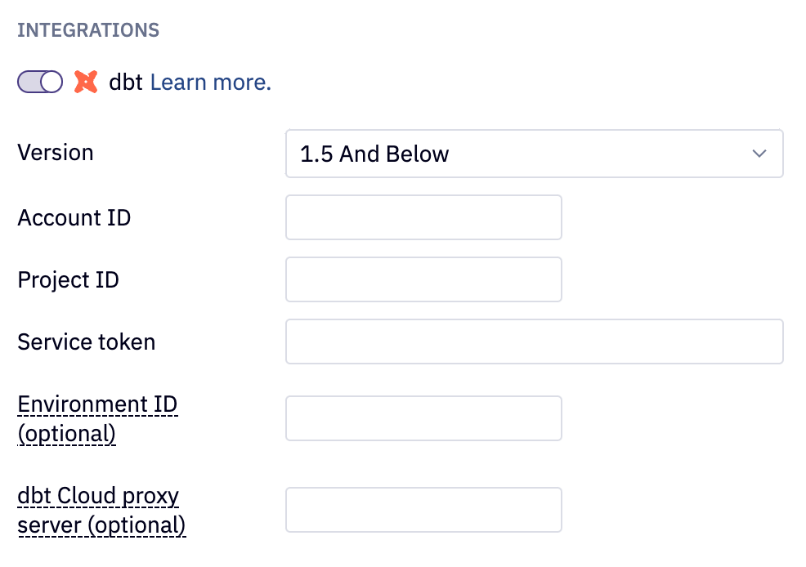Viewport: 806px width, 567px height.
Task: Expand the '1.5 And Below' version selector
Action: tap(534, 154)
